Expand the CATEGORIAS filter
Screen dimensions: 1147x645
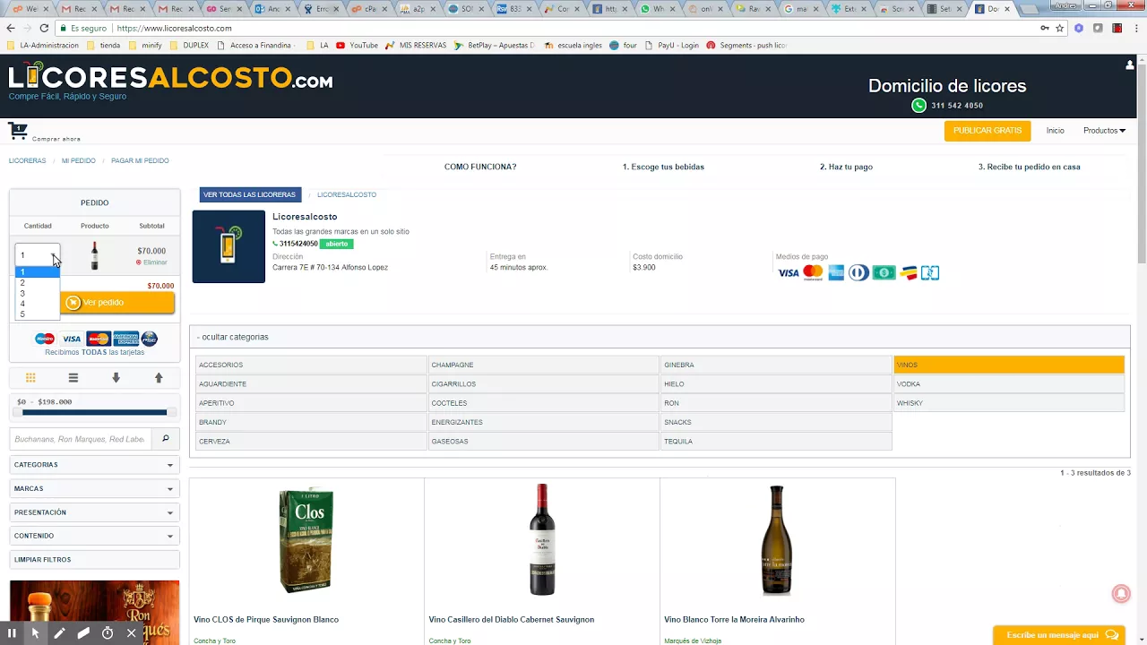coord(94,465)
